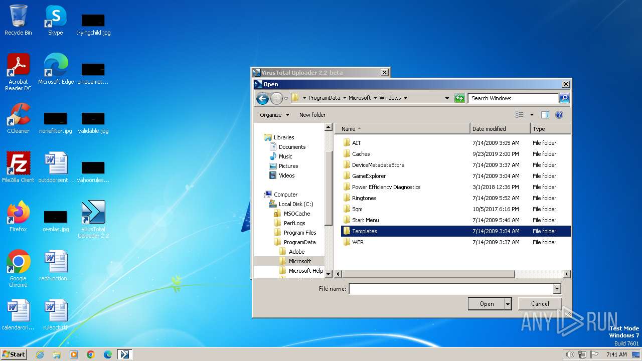The image size is (642, 361).
Task: Expand the Open button split arrow
Action: click(508, 304)
